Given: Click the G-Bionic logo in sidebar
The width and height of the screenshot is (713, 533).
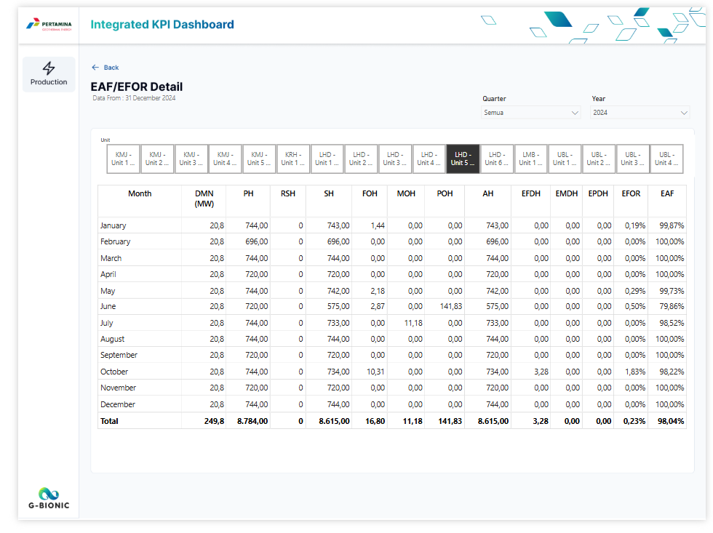Looking at the screenshot, I should coord(49,497).
